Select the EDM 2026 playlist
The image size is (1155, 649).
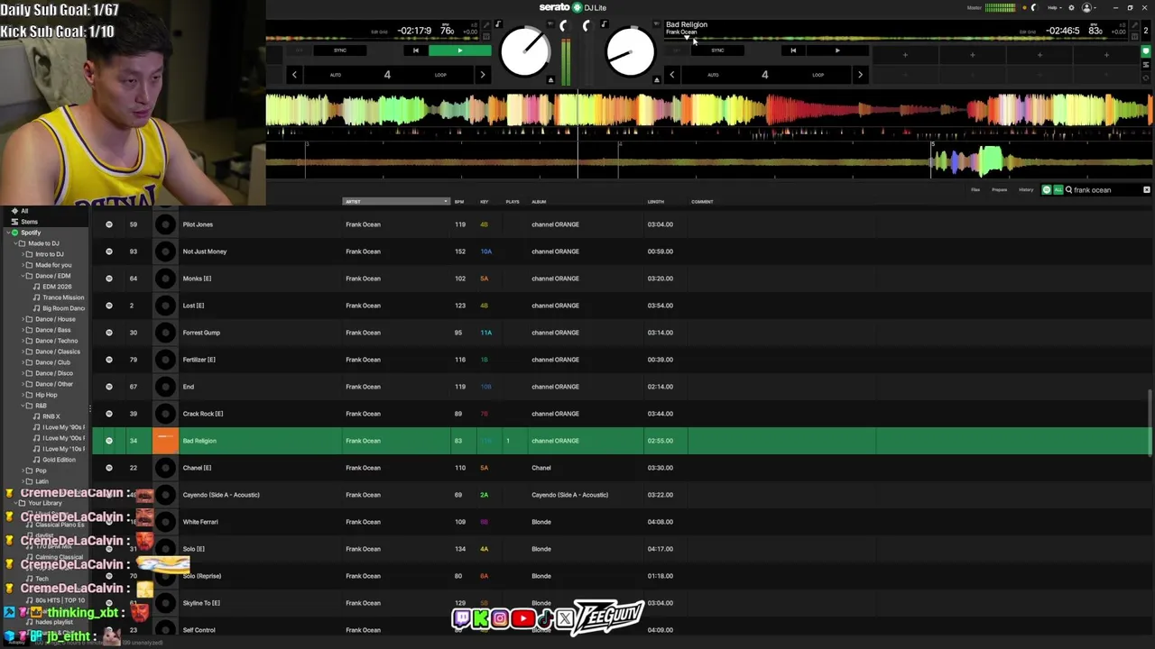click(x=57, y=287)
